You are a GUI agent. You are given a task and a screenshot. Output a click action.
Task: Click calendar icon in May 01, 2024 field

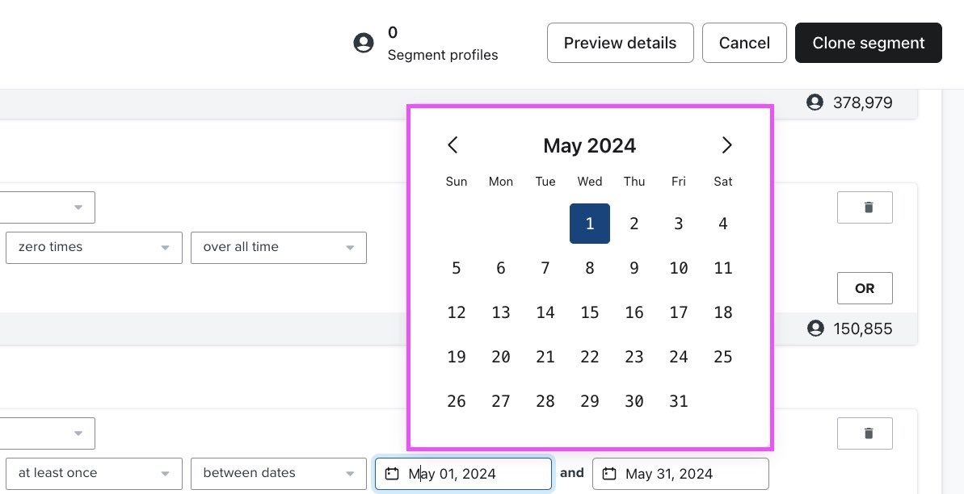(392, 474)
